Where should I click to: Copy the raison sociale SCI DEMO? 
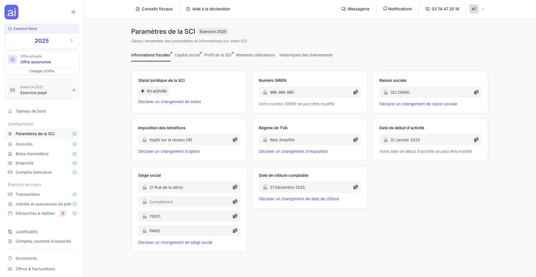pyautogui.click(x=476, y=92)
